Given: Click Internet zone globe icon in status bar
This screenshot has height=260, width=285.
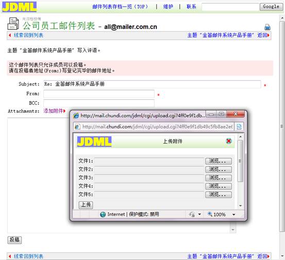Looking at the screenshot, I should point(103,214).
